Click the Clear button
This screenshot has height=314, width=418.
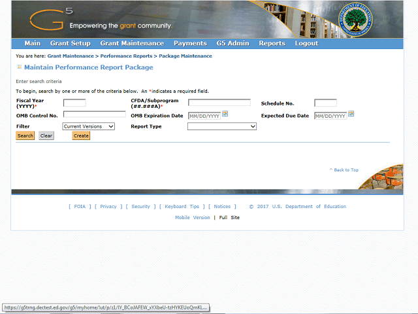(x=46, y=135)
